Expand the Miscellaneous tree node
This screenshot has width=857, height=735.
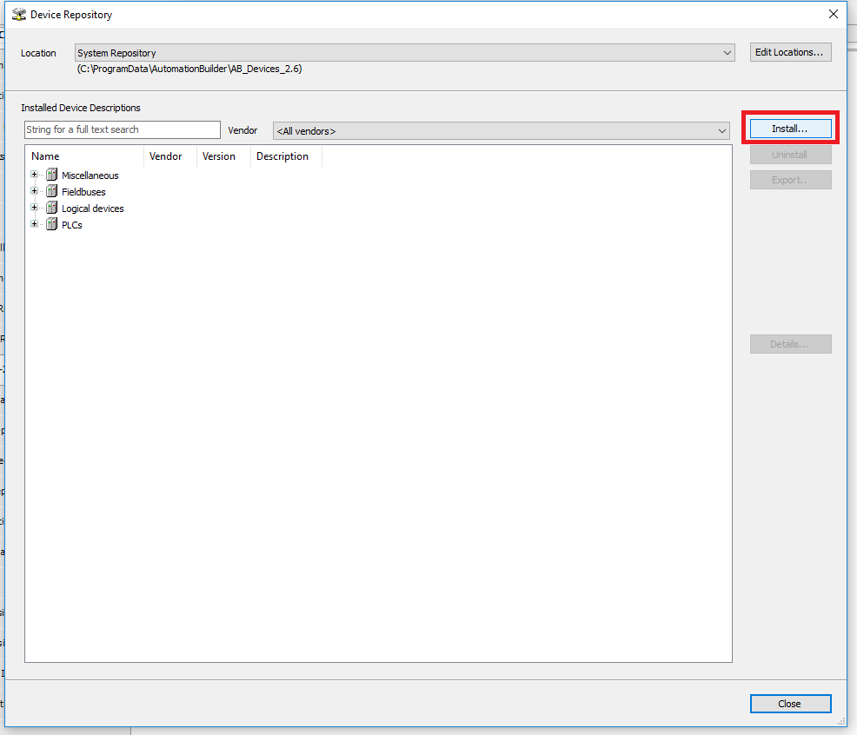(x=35, y=175)
